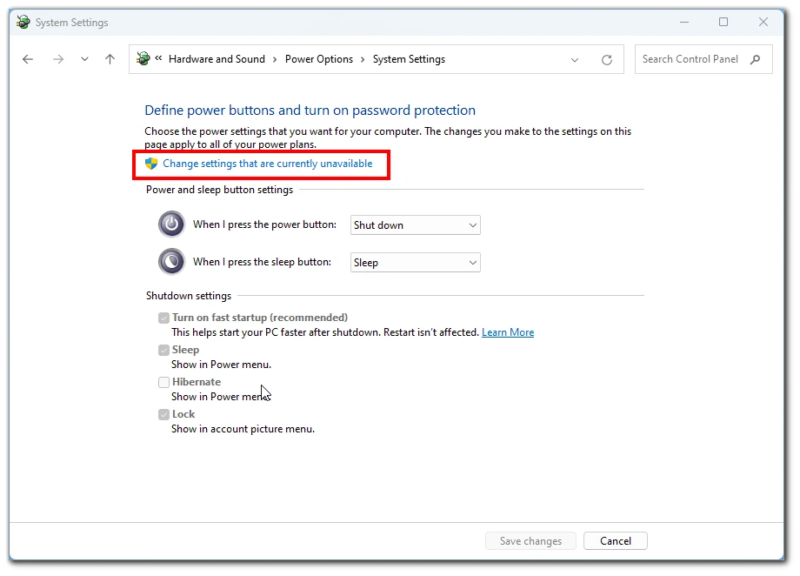Go back using the back arrow
The height and width of the screenshot is (576, 800).
pyautogui.click(x=28, y=59)
